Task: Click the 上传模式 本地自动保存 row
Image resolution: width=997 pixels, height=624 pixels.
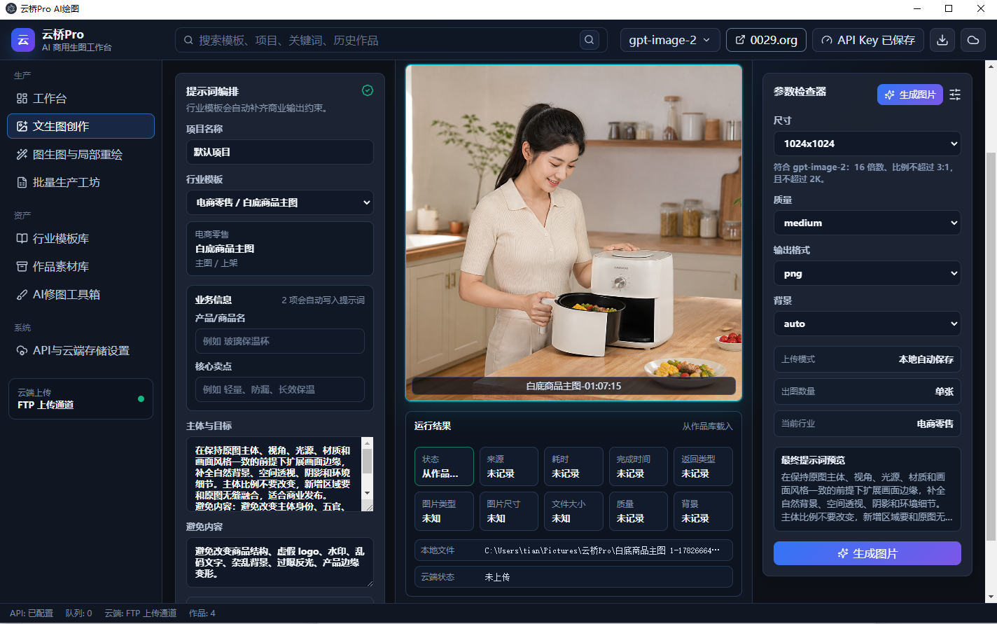Action: [x=867, y=359]
